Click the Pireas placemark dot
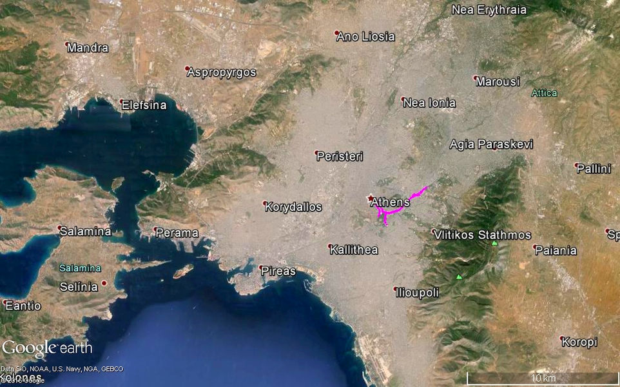 261,268
